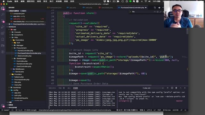Open the Run and Debug view
Screen dimensions: 205x115
3,27
